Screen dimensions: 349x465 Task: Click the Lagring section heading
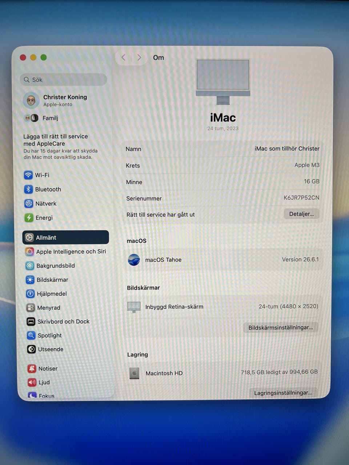137,355
